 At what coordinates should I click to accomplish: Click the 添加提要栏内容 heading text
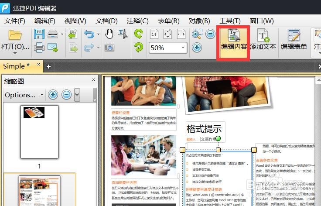click(x=124, y=182)
